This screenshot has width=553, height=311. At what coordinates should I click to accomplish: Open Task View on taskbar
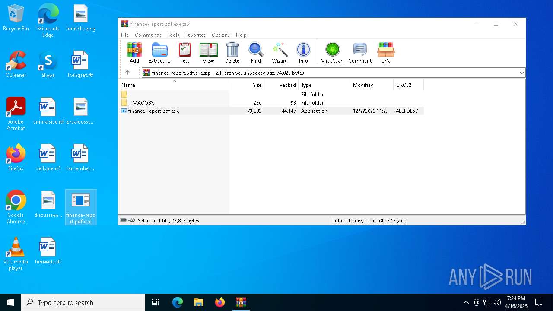[156, 302]
